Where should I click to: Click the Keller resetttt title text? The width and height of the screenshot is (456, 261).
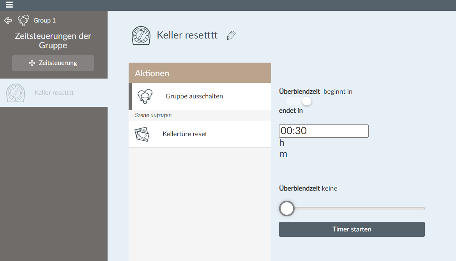click(187, 35)
